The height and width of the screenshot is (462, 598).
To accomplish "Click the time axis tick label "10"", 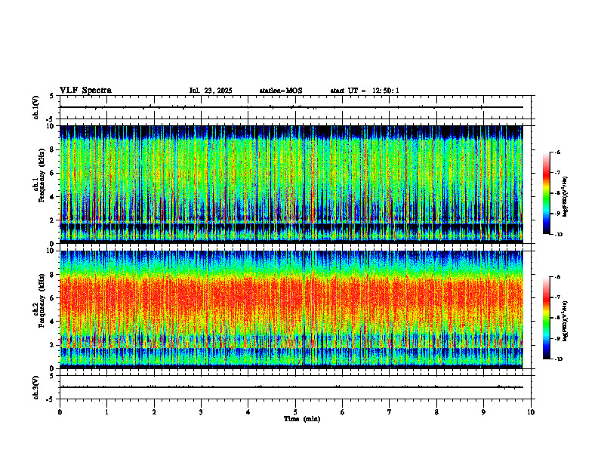I will 531,412.
